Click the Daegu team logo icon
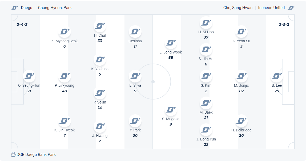 [15, 8]
